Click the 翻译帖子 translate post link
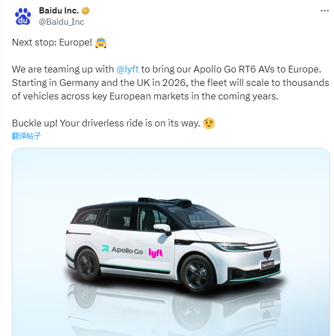 (x=26, y=136)
